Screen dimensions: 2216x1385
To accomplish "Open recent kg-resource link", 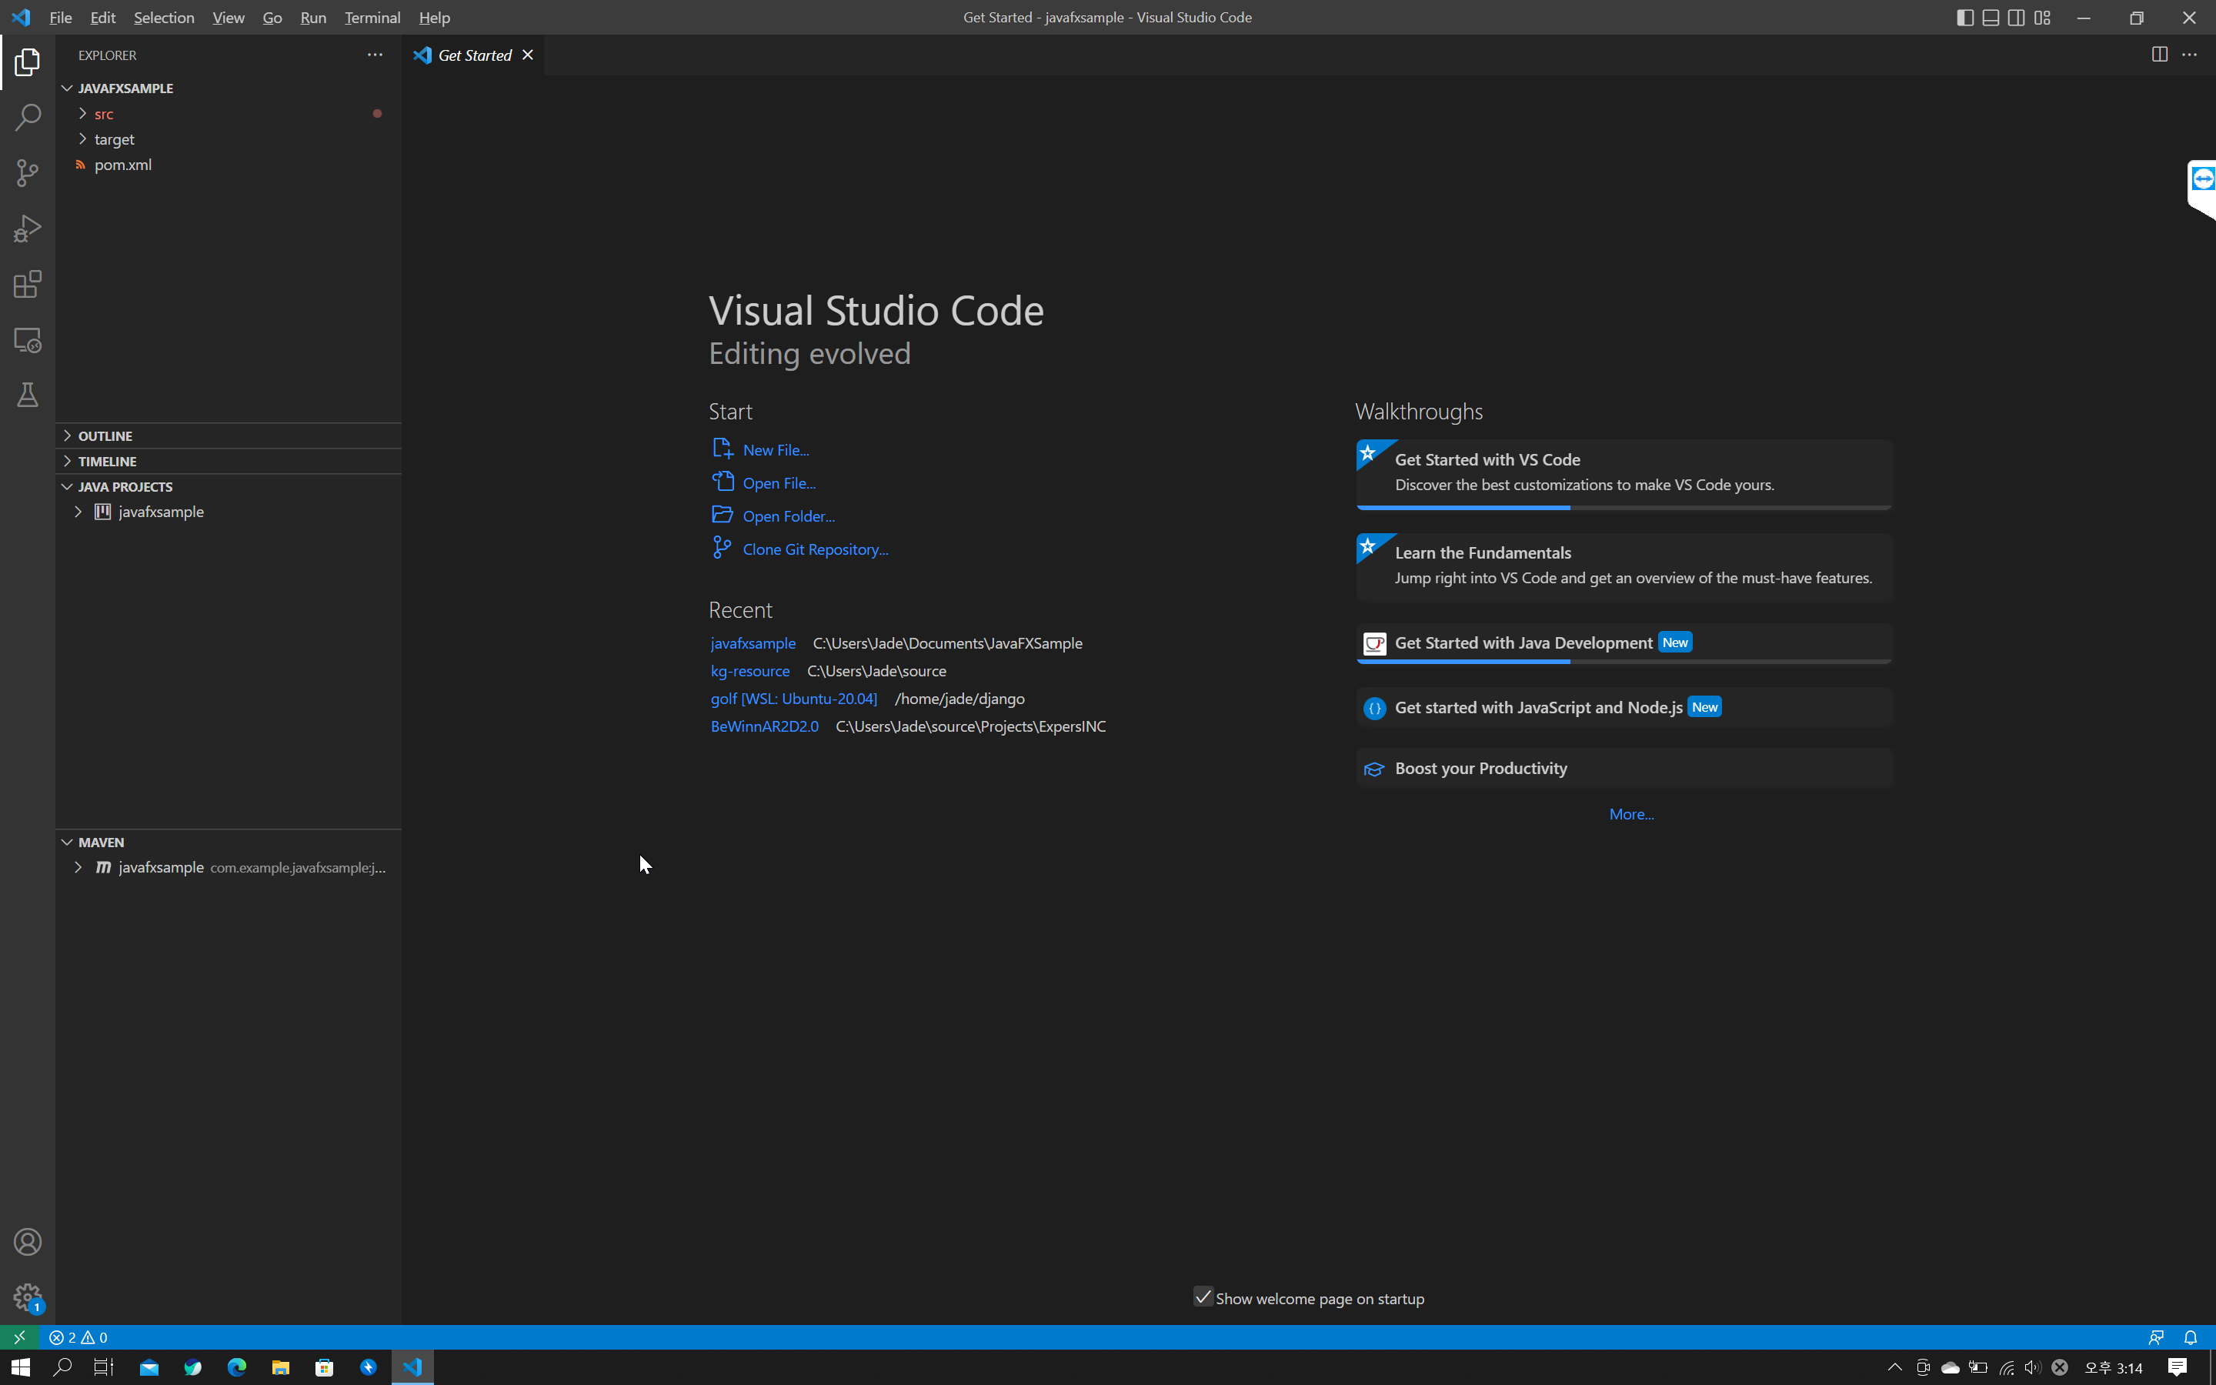I will click(750, 670).
